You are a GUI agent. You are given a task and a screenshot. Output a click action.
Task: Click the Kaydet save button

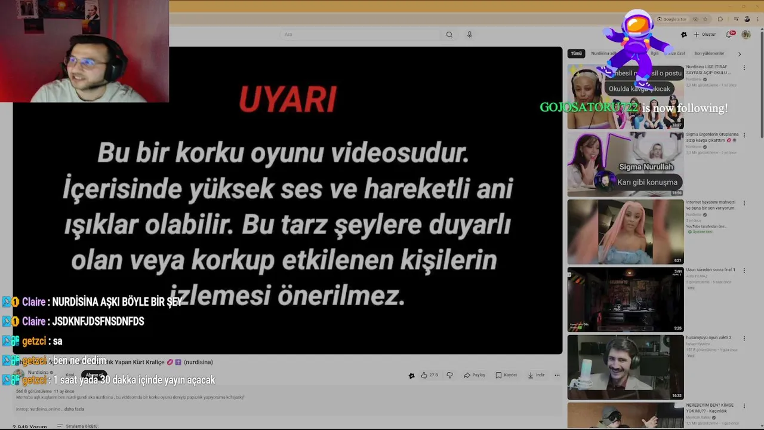pyautogui.click(x=506, y=375)
